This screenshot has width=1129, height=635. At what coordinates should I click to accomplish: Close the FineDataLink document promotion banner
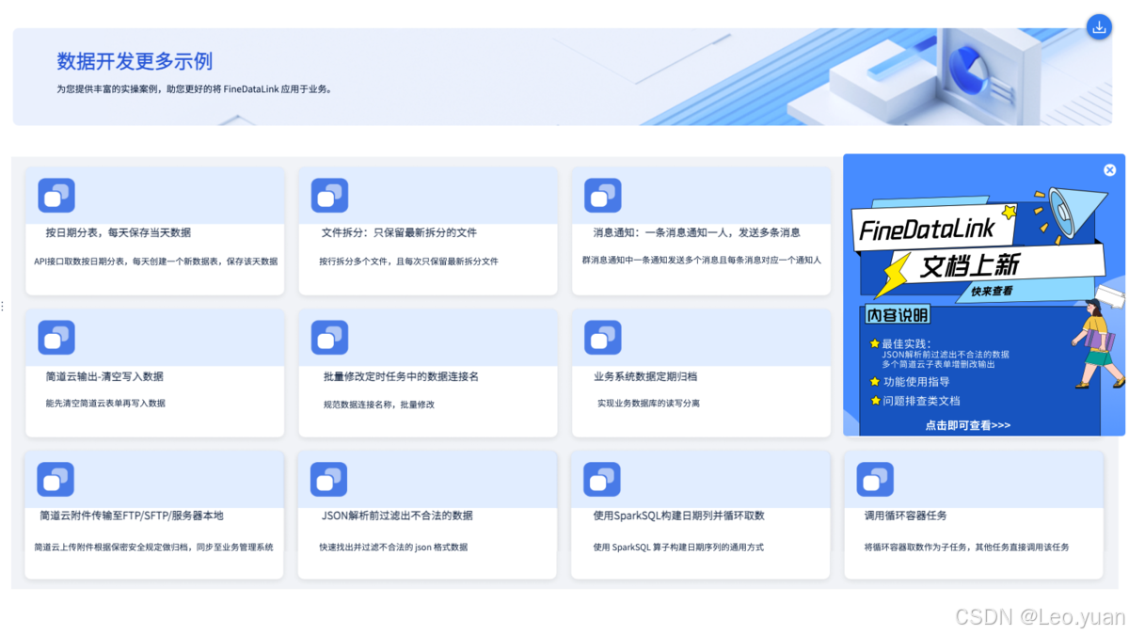click(1109, 170)
